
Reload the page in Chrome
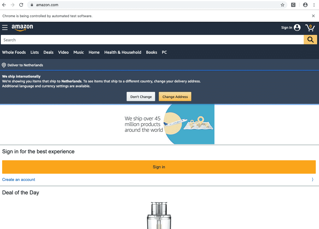click(x=21, y=5)
